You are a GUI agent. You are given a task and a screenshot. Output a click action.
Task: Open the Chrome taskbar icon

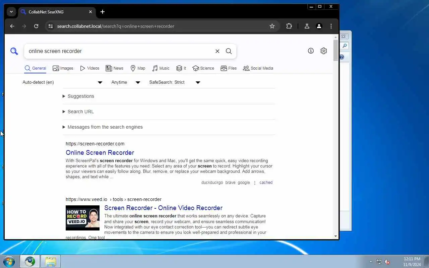30,261
